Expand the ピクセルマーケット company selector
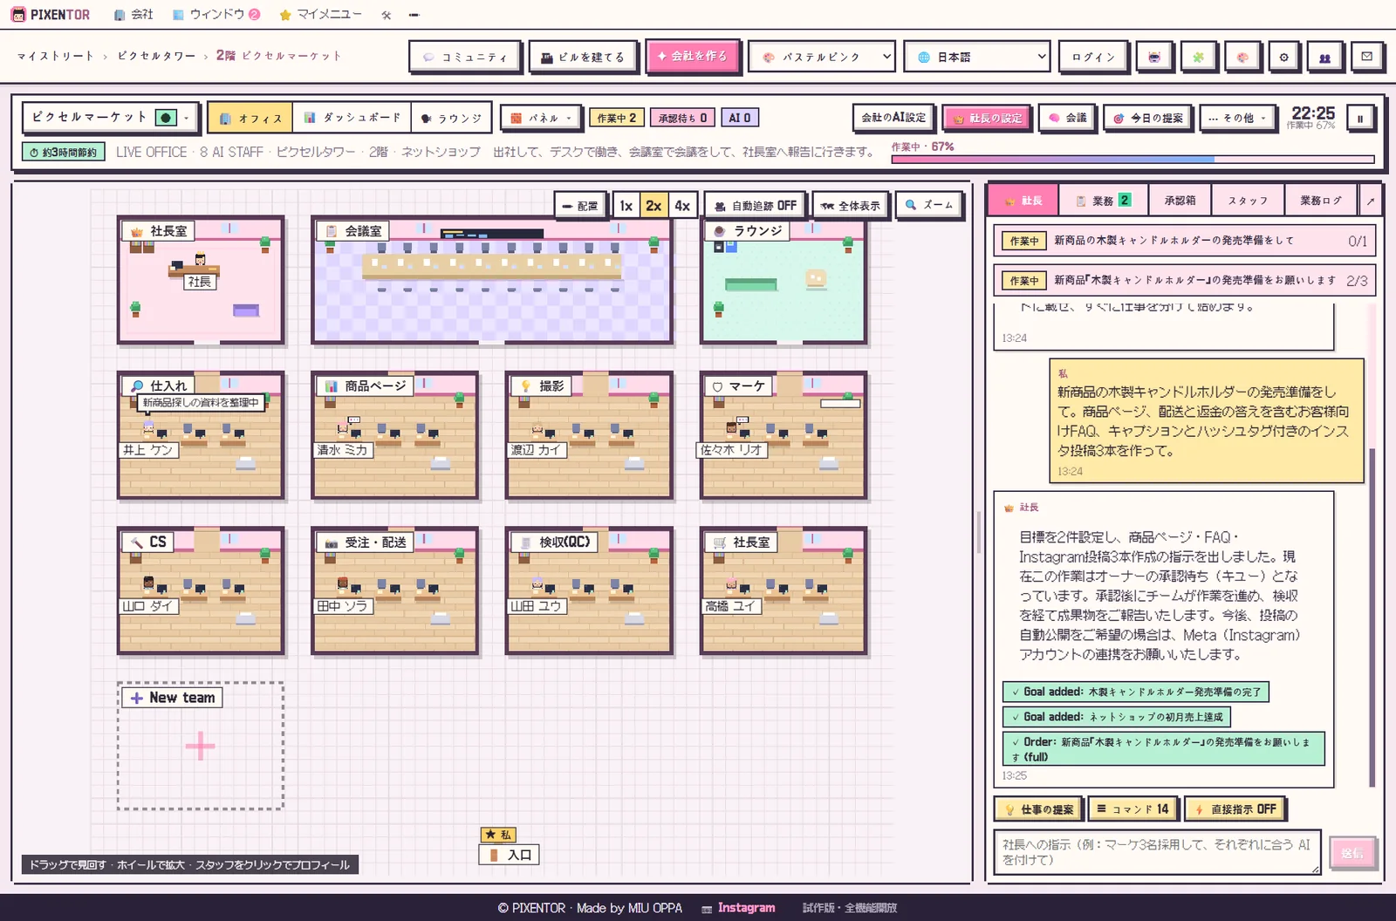 [x=111, y=117]
